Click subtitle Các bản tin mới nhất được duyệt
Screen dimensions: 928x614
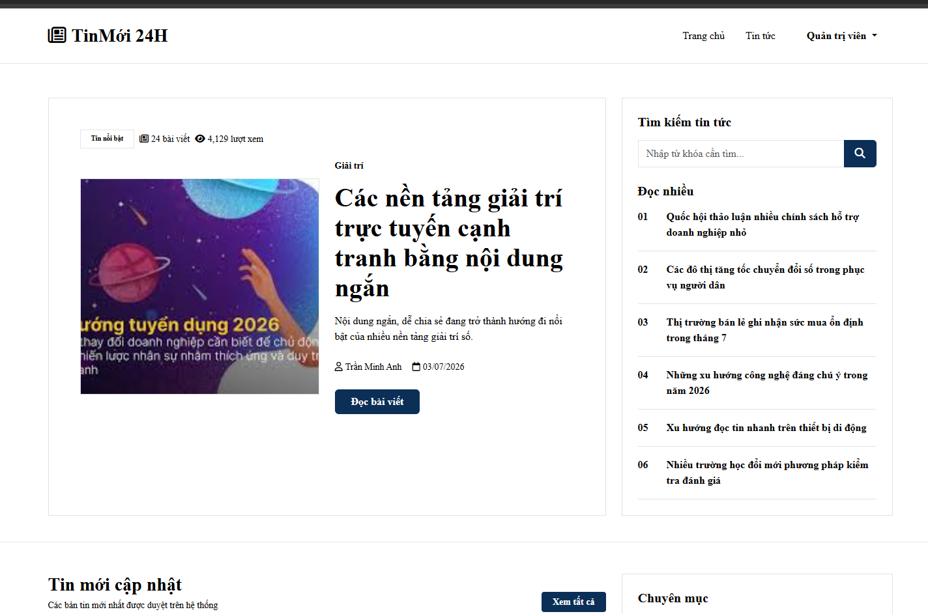click(133, 605)
